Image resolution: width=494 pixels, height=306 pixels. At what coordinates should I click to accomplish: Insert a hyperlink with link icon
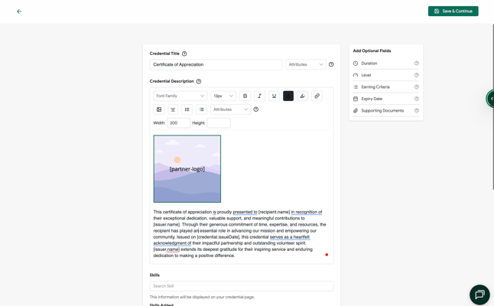[317, 96]
